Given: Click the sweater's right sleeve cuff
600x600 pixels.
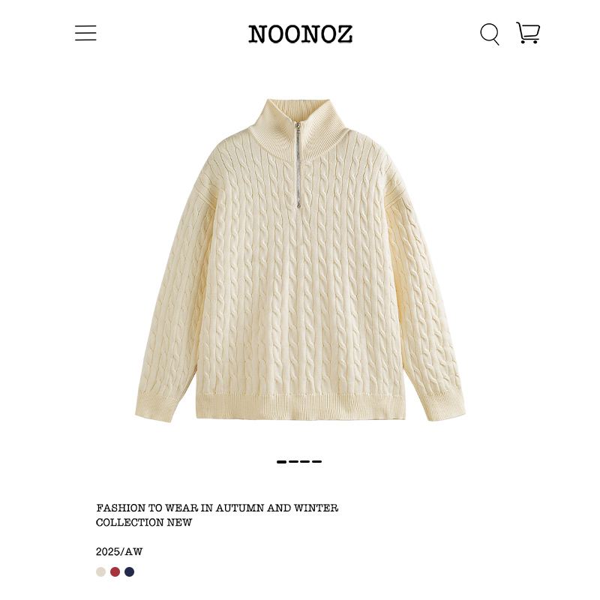Looking at the screenshot, I should (443, 405).
